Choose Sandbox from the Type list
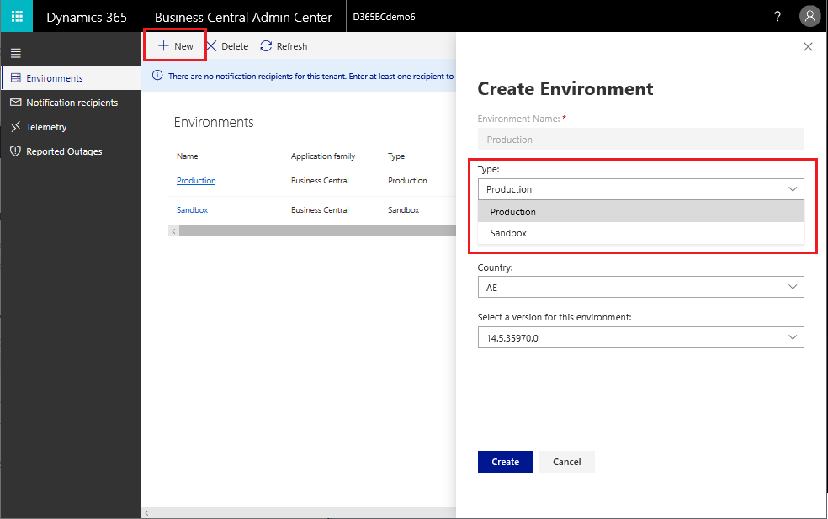The width and height of the screenshot is (828, 519). point(640,233)
